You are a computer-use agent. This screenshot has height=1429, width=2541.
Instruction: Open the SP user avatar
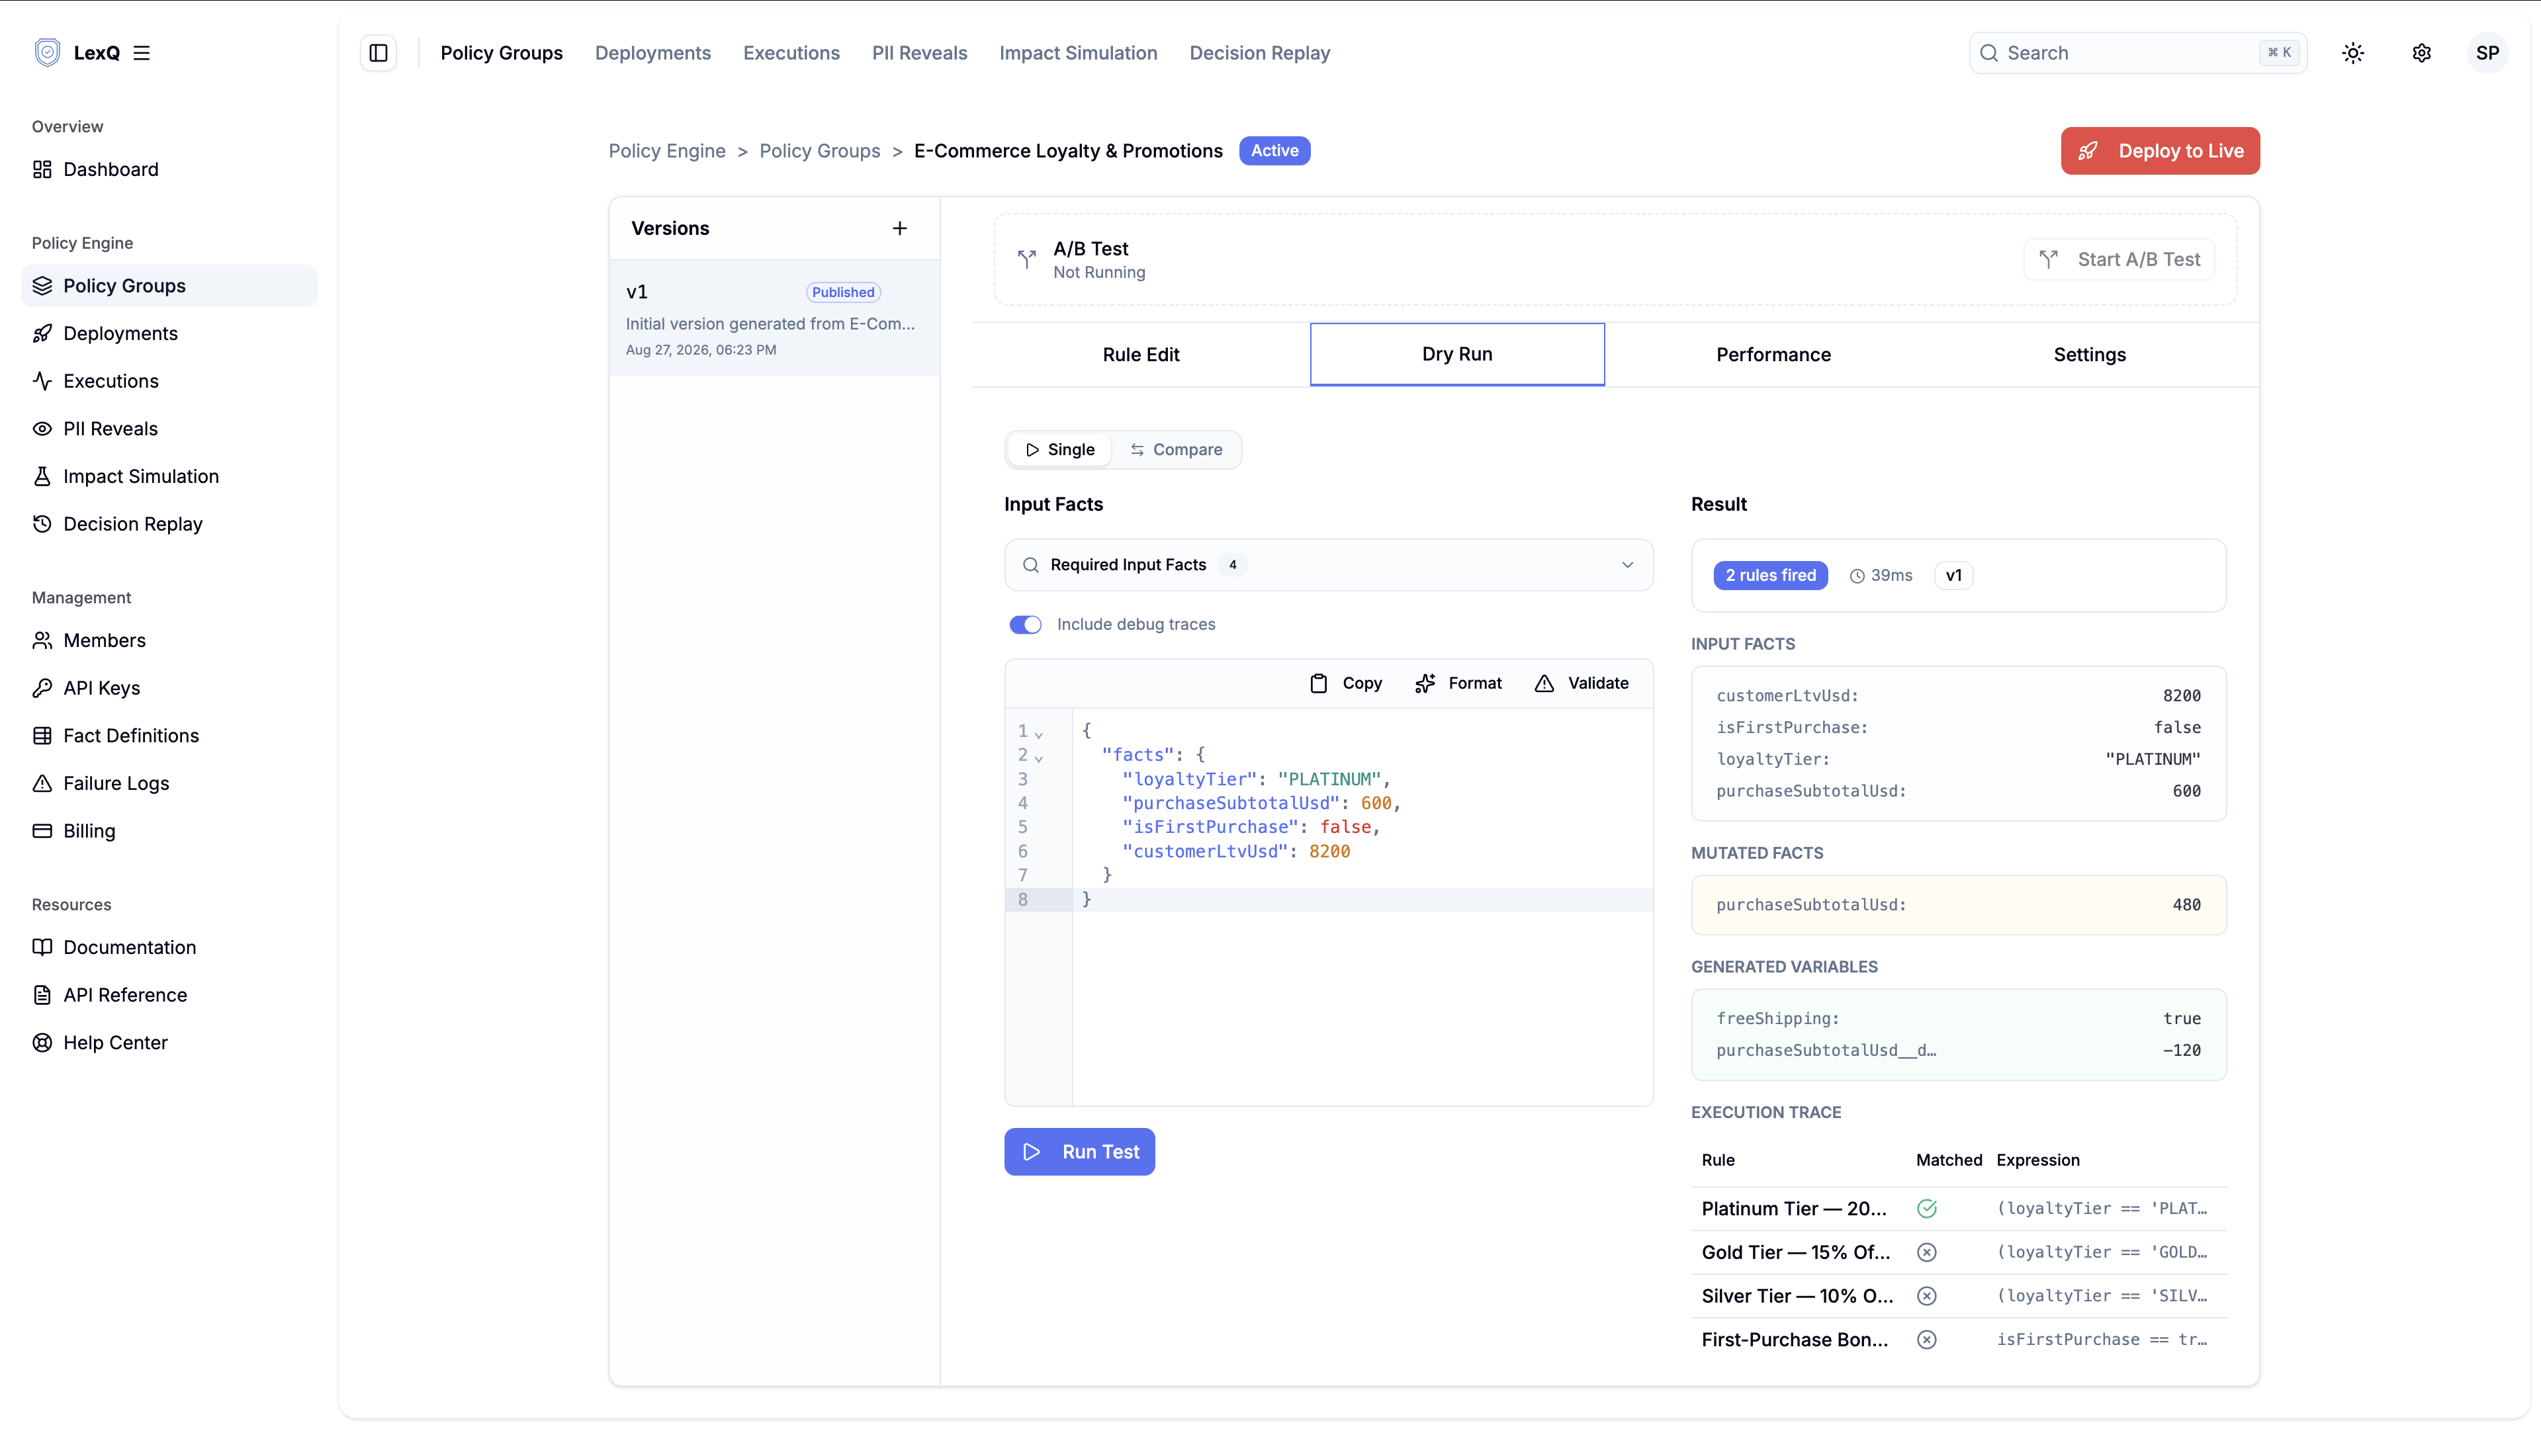[x=2488, y=53]
